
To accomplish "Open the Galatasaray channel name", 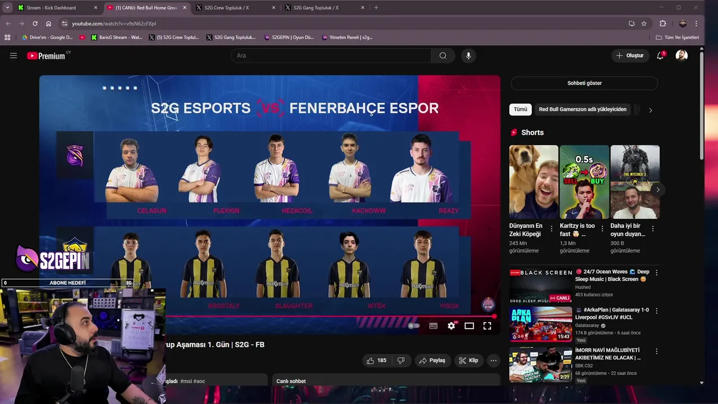I will tap(587, 325).
